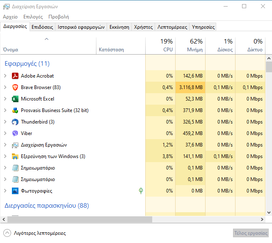Click the Viber row name

pos(26,133)
